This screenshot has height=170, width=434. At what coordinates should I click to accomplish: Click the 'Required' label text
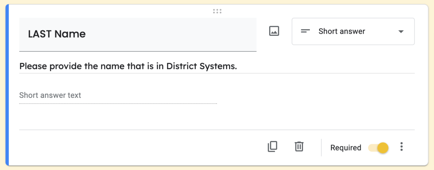click(x=345, y=148)
